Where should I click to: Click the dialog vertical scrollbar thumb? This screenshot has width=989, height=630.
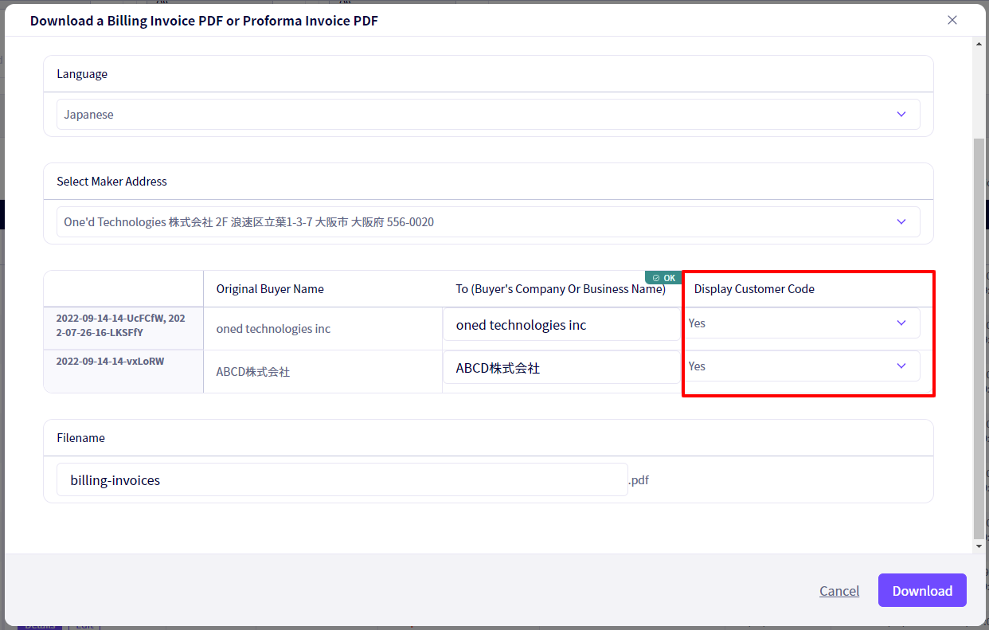[979, 338]
